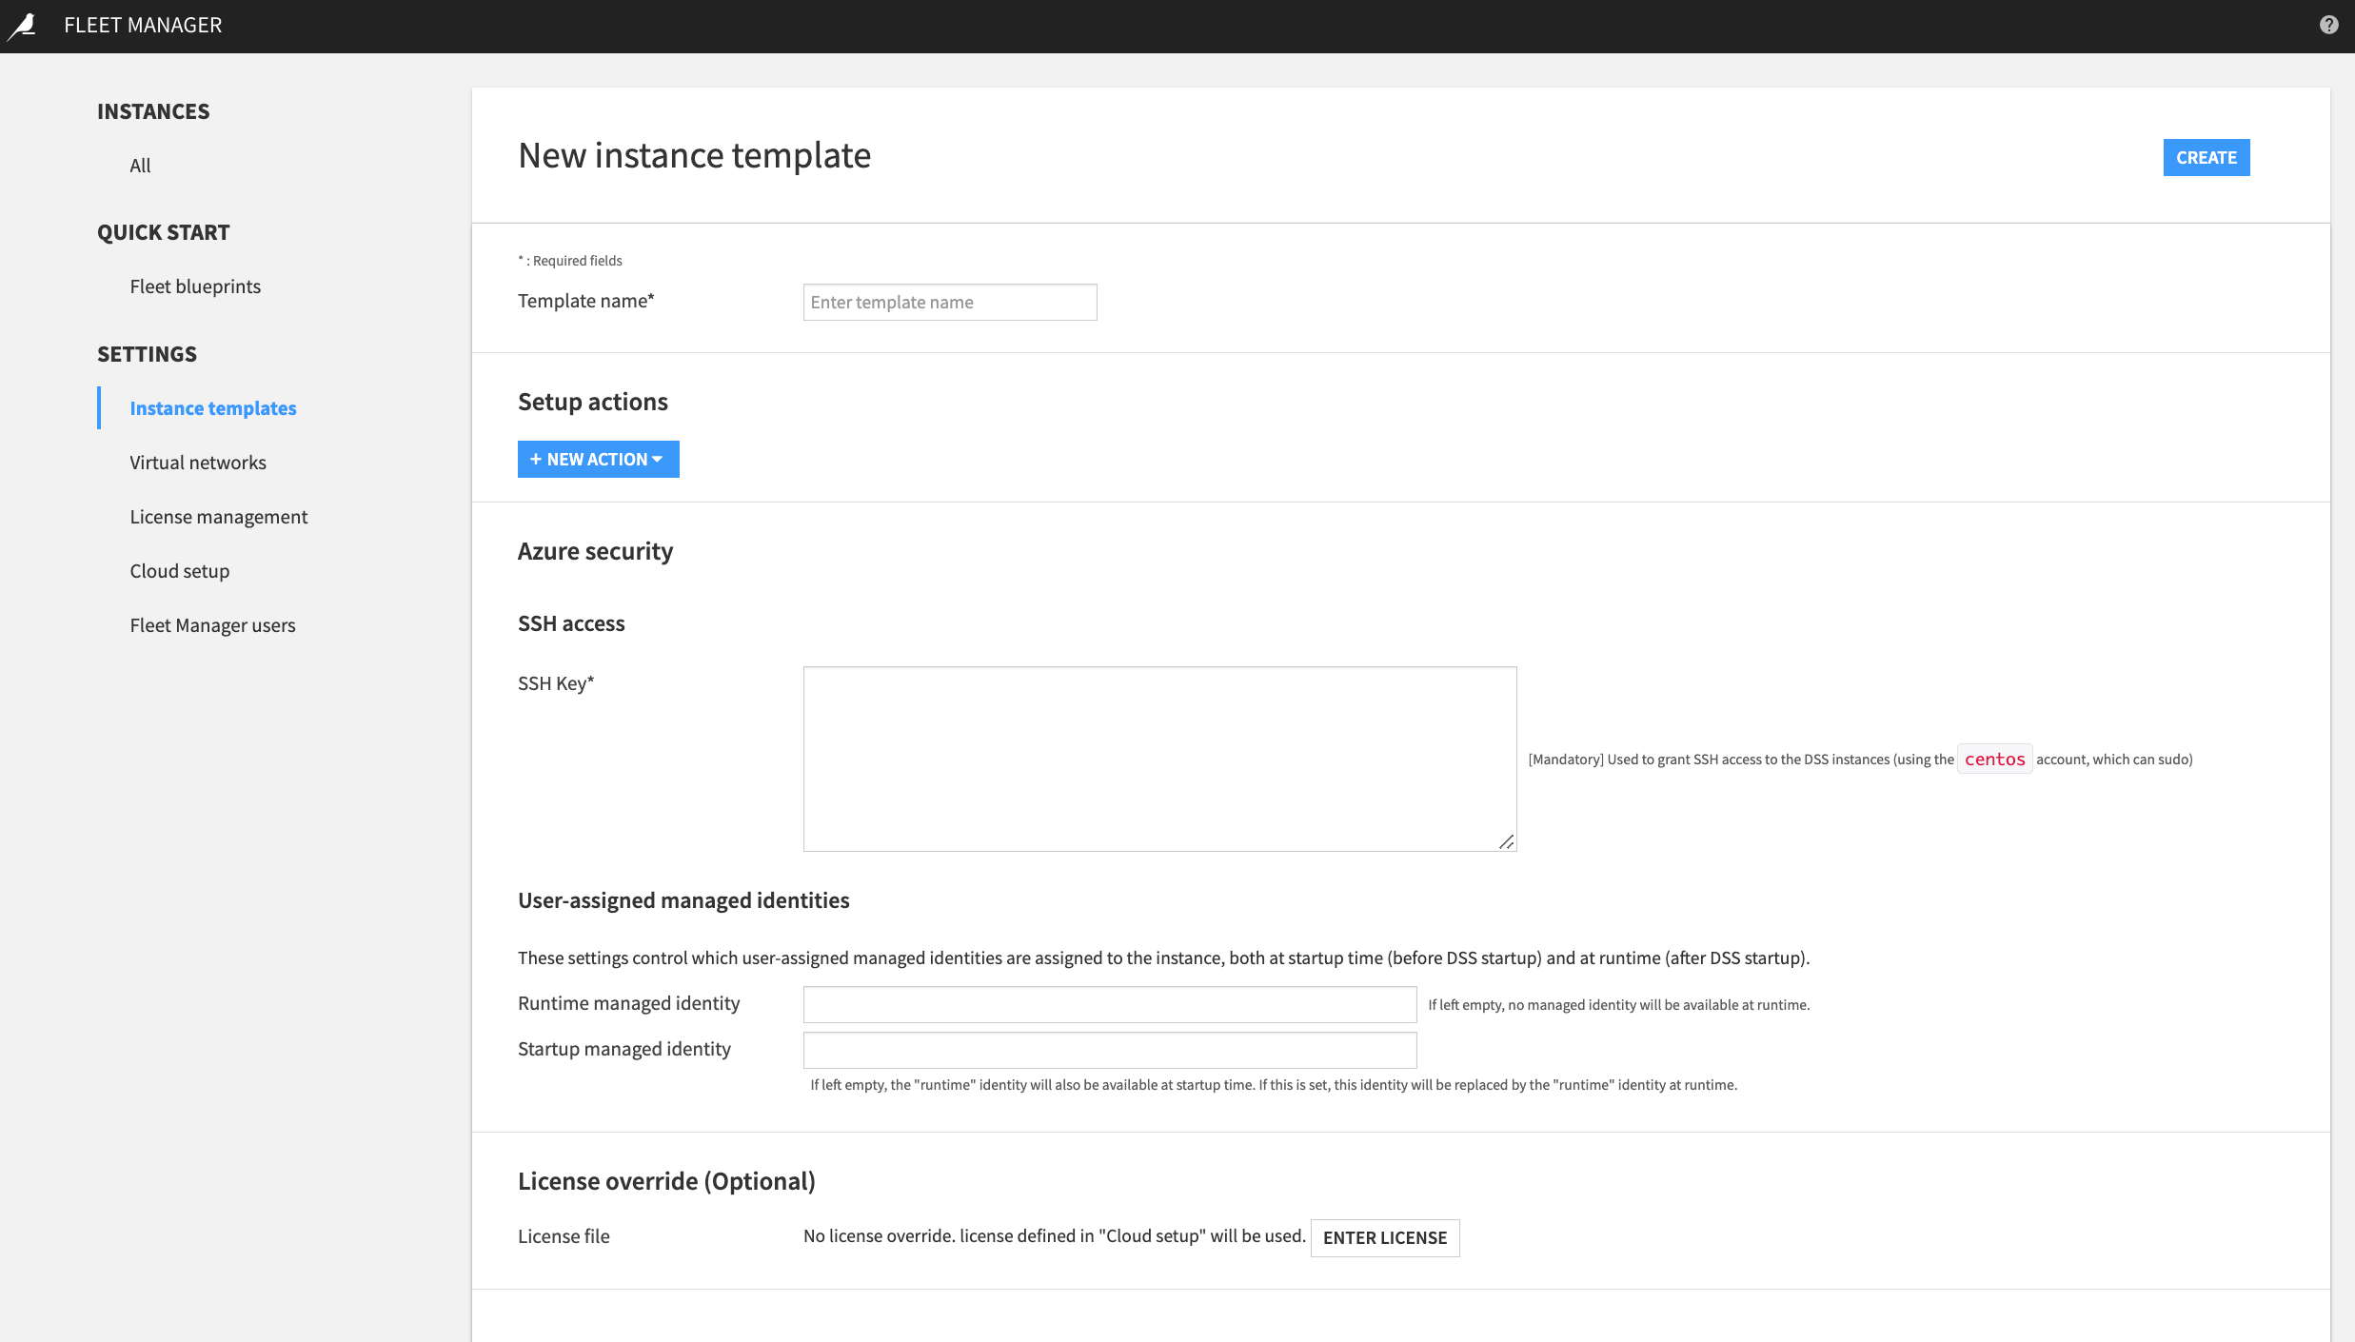Click the centos account badge
Screen dimensions: 2355x1342
tap(1995, 759)
